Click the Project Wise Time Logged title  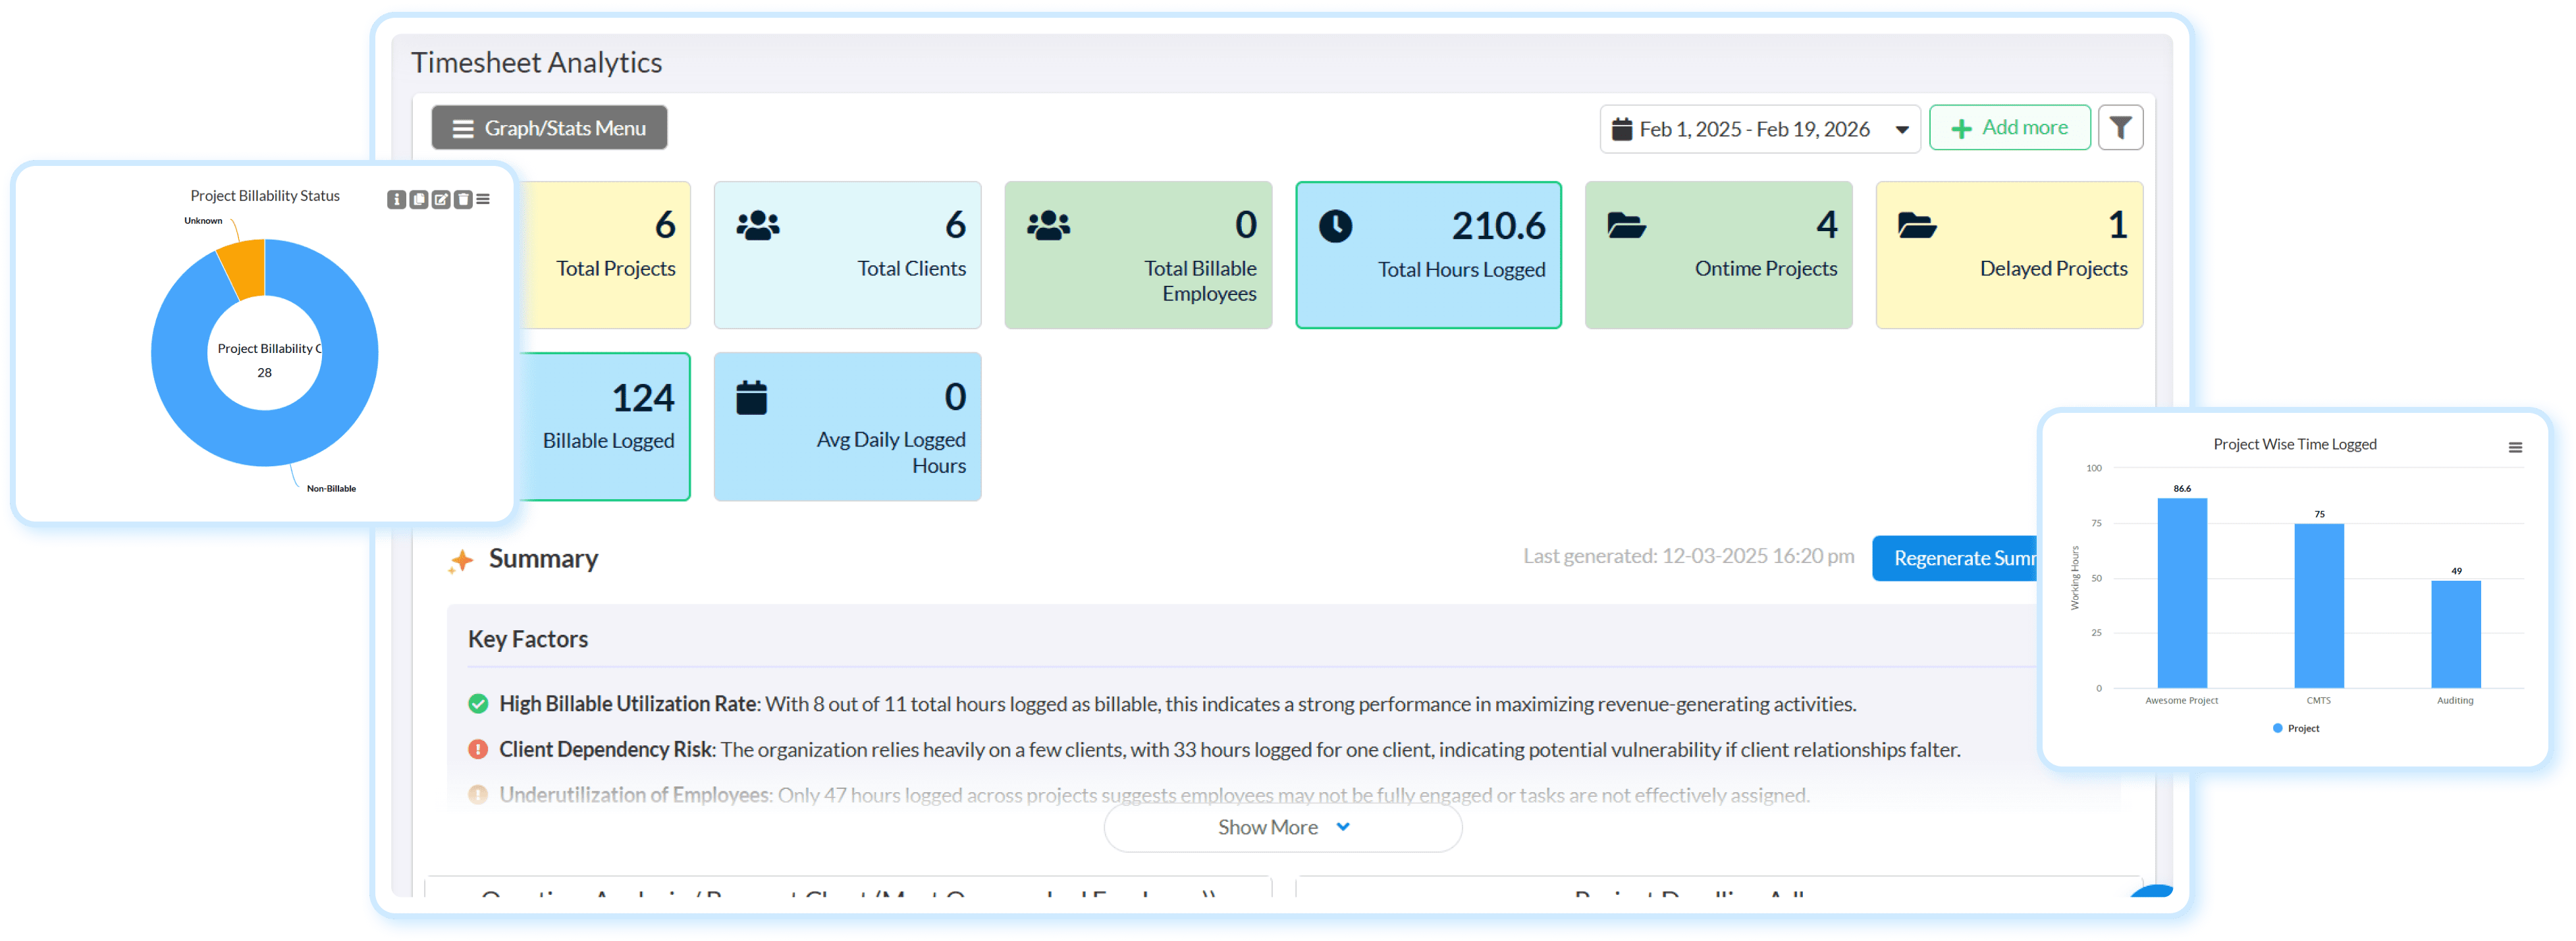pyautogui.click(x=2294, y=445)
